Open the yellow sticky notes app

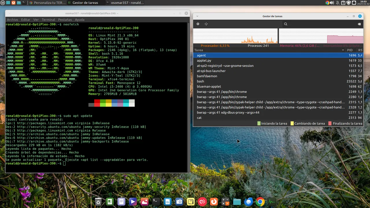coord(191,202)
